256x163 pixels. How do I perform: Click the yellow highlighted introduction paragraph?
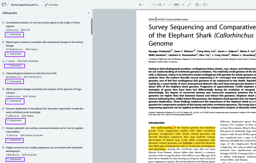point(182,138)
